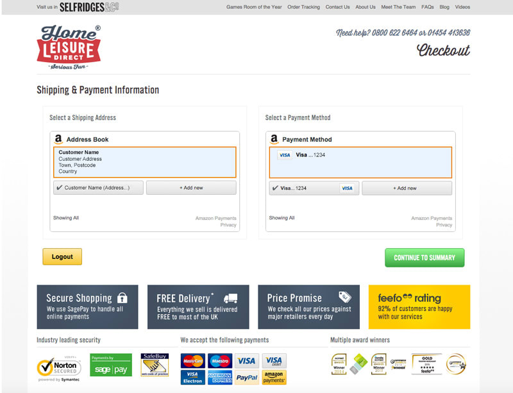Click the plain Visa payment icon in footer
Image resolution: width=513 pixels, height=393 pixels.
click(x=247, y=361)
